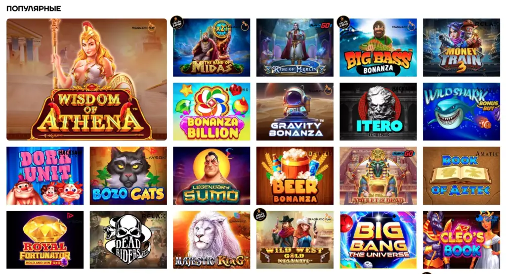Screen dimensions: 506x274
Task: Select the Beer Bonanza tile
Action: [x=295, y=176]
